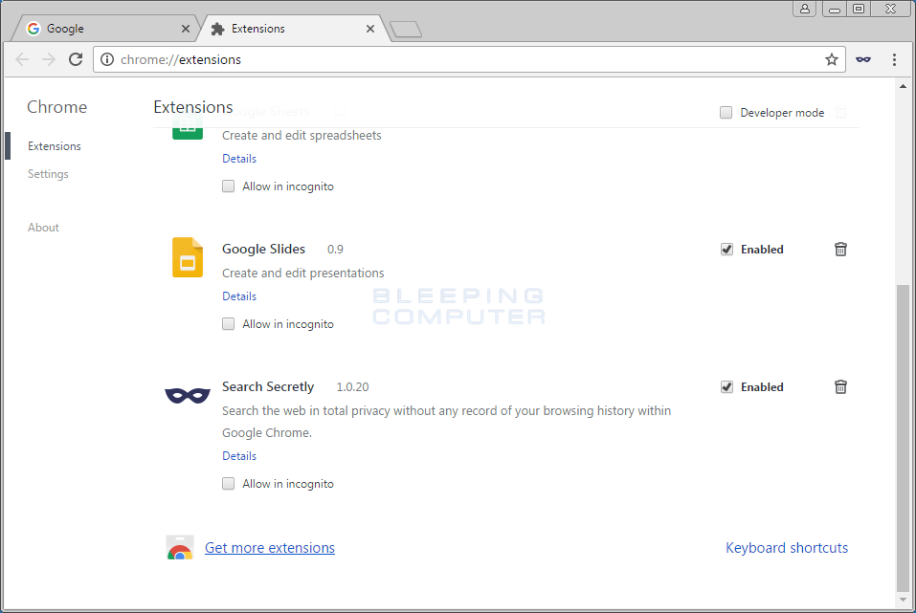This screenshot has height=613, width=916.
Task: Open About in the Chrome sidebar
Action: point(43,228)
